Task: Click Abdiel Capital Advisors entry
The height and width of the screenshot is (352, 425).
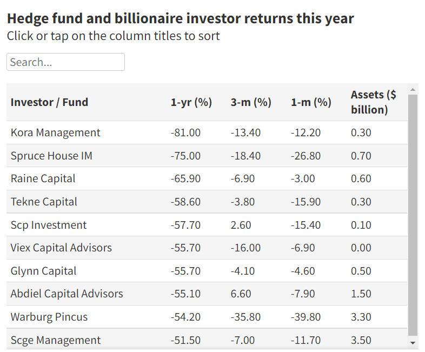Action: (x=67, y=294)
